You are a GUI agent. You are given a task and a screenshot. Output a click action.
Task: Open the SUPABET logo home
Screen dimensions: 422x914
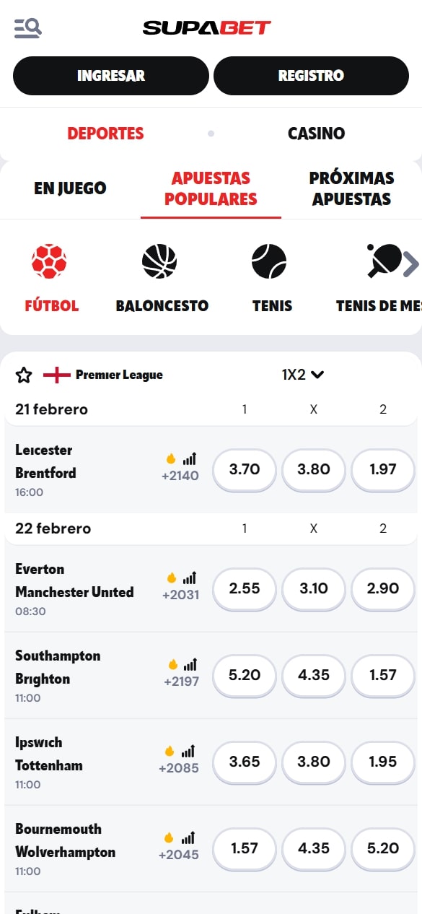coord(207,28)
